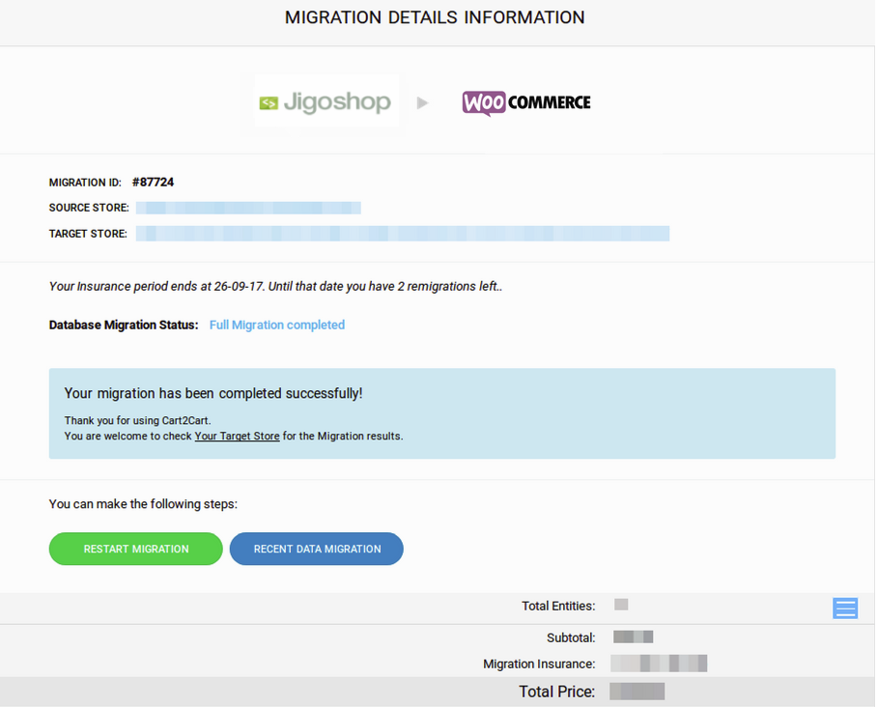Click the blurred Subtotal value
The height and width of the screenshot is (707, 878).
634,637
